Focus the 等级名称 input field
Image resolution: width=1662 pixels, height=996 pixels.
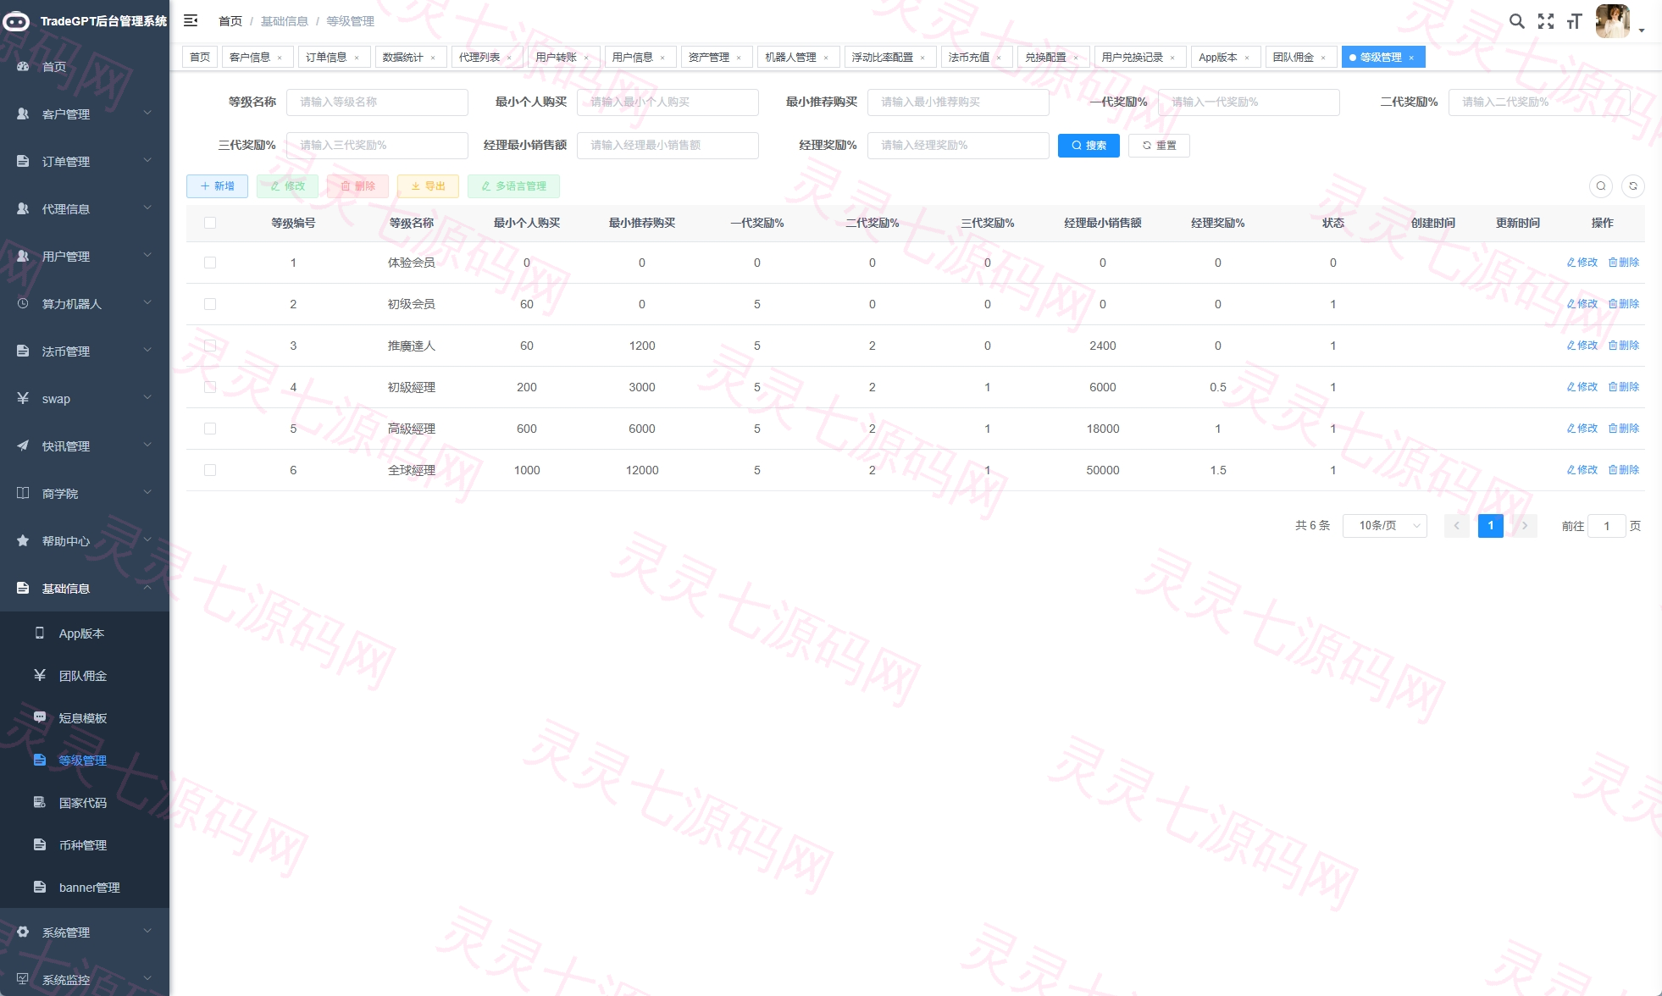[x=377, y=102]
